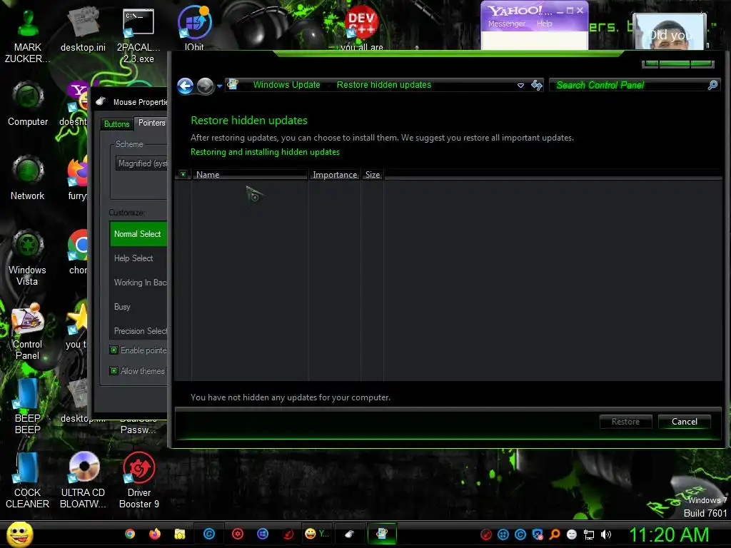This screenshot has width=731, height=548.
Task: Open Driver Booster 9 desktop shortcut
Action: click(139, 480)
